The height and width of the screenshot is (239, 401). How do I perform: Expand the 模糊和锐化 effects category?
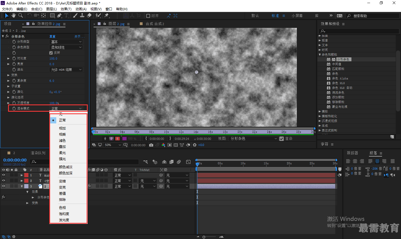[x=320, y=116]
